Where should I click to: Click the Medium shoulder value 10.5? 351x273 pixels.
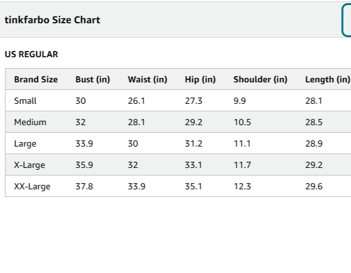pos(242,122)
